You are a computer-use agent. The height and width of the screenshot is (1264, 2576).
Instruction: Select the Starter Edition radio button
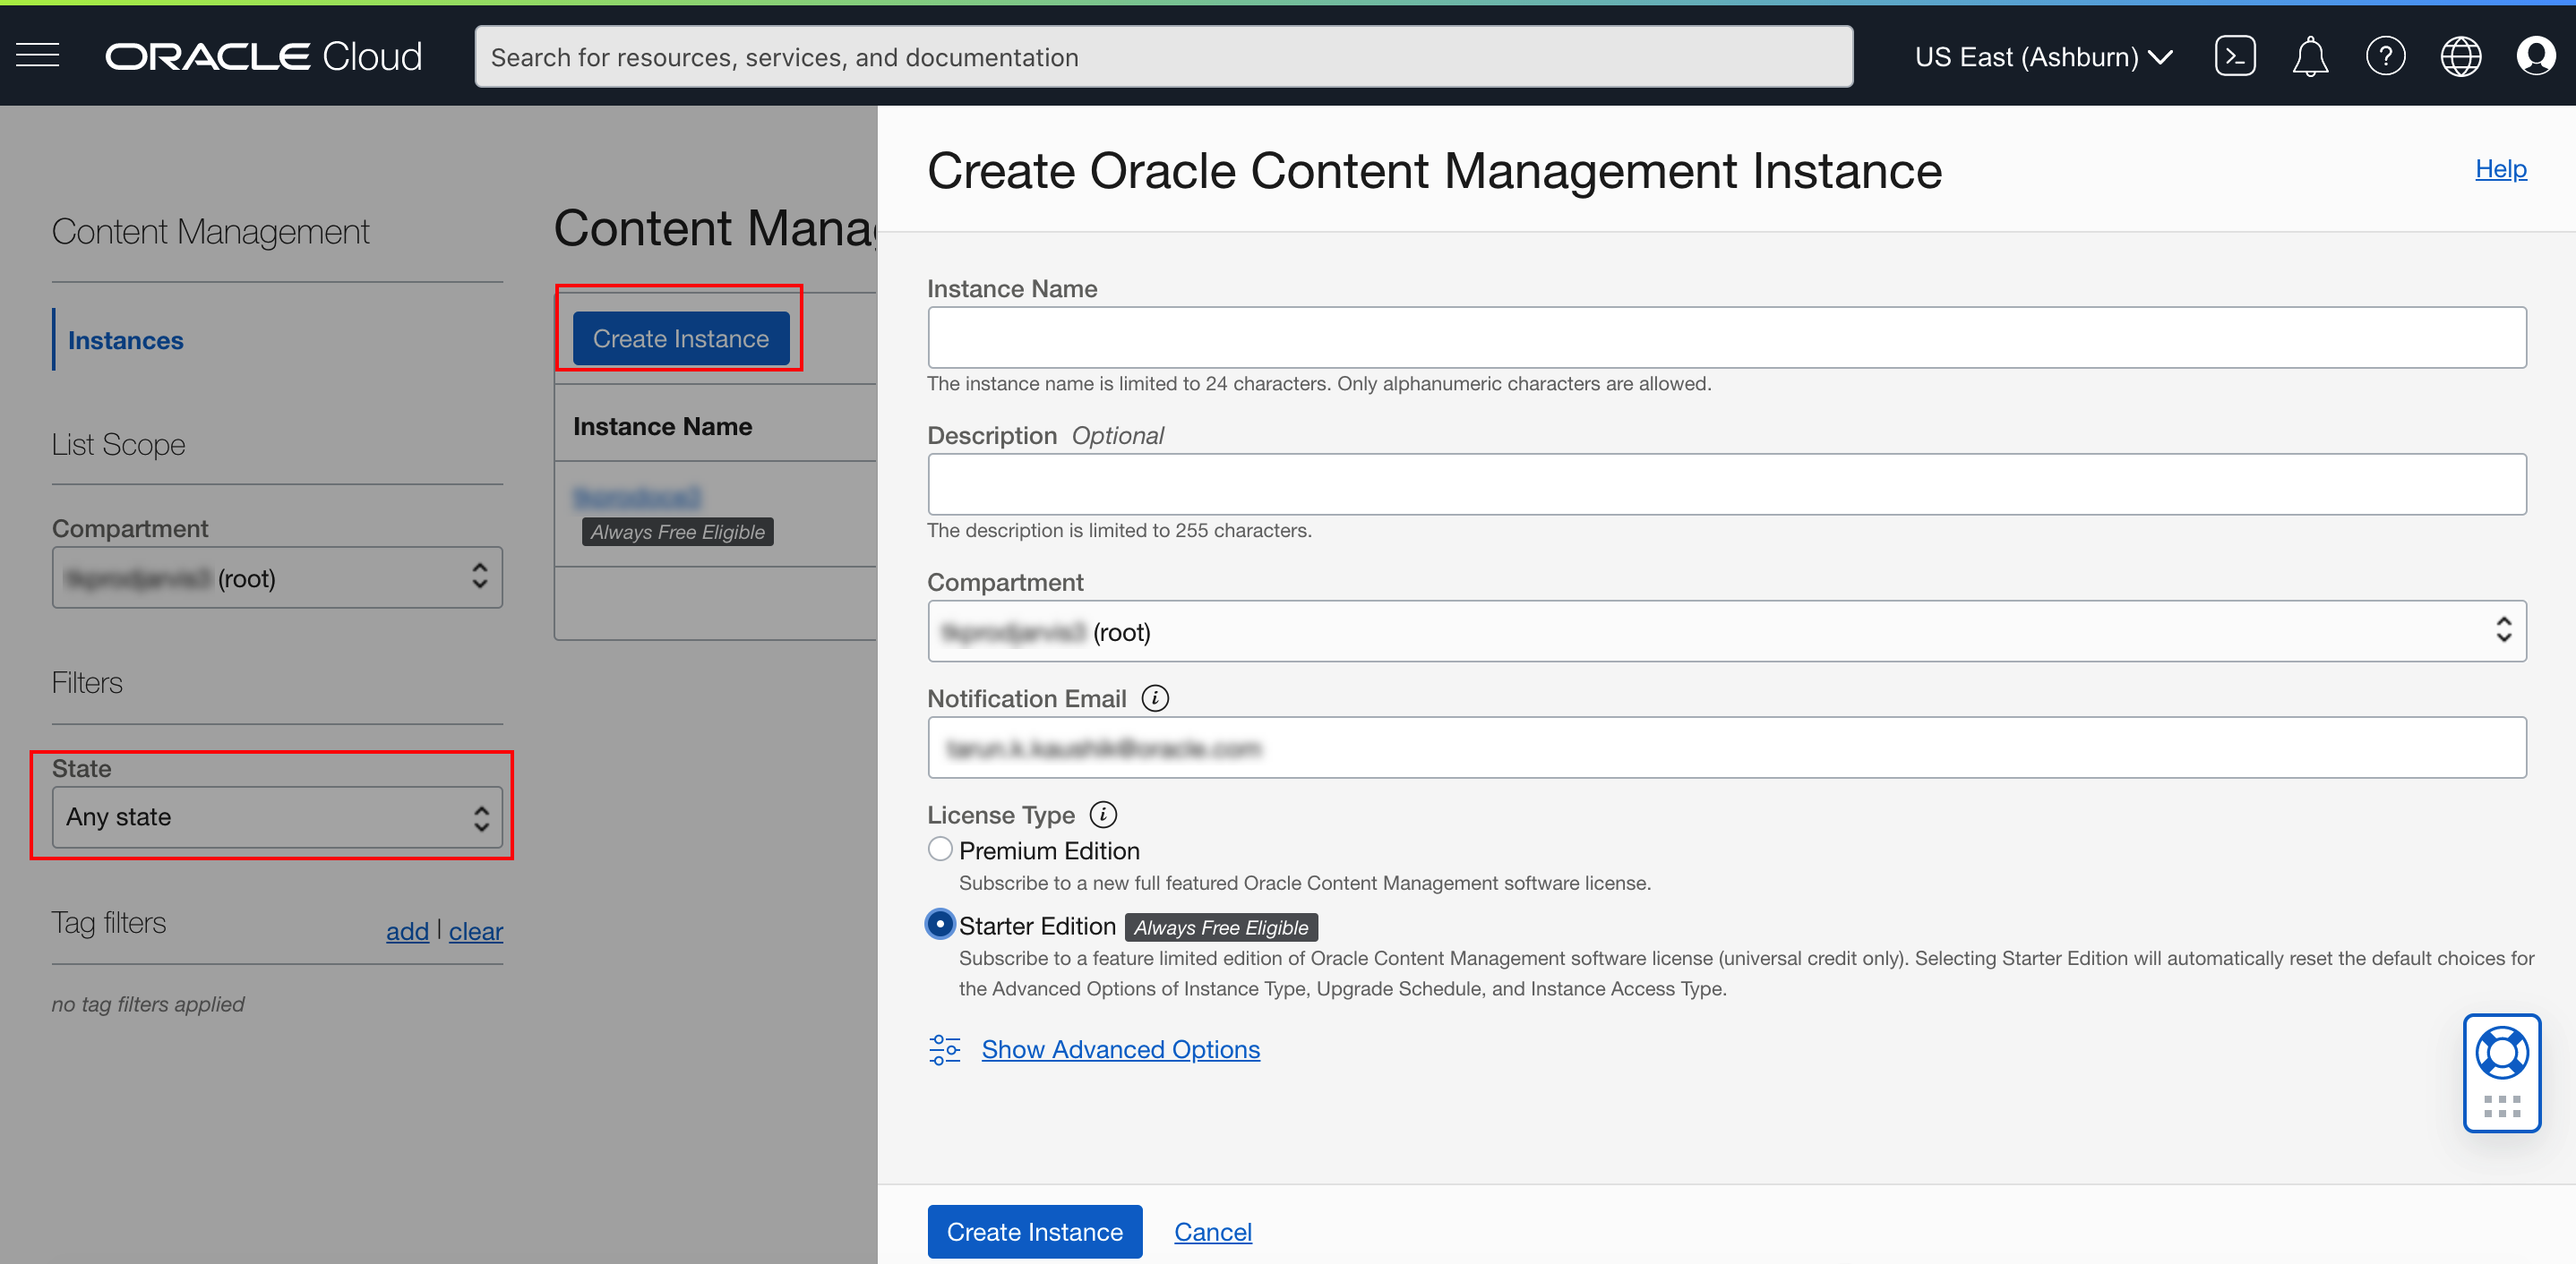(x=940, y=924)
